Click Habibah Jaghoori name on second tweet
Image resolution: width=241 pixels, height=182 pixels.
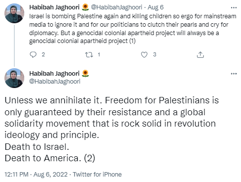[54, 74]
